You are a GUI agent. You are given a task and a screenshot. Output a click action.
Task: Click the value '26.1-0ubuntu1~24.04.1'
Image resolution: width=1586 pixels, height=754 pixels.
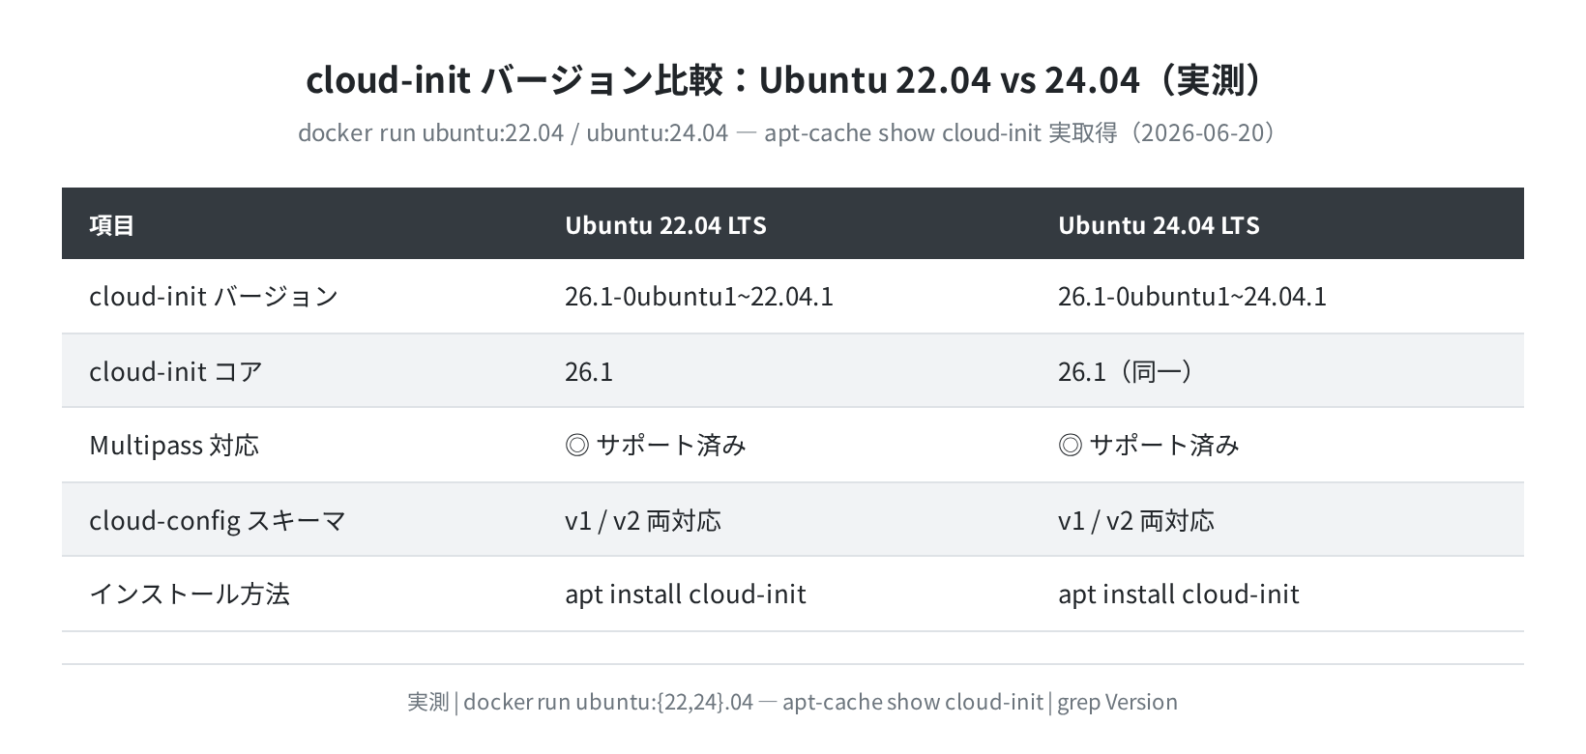point(1192,296)
